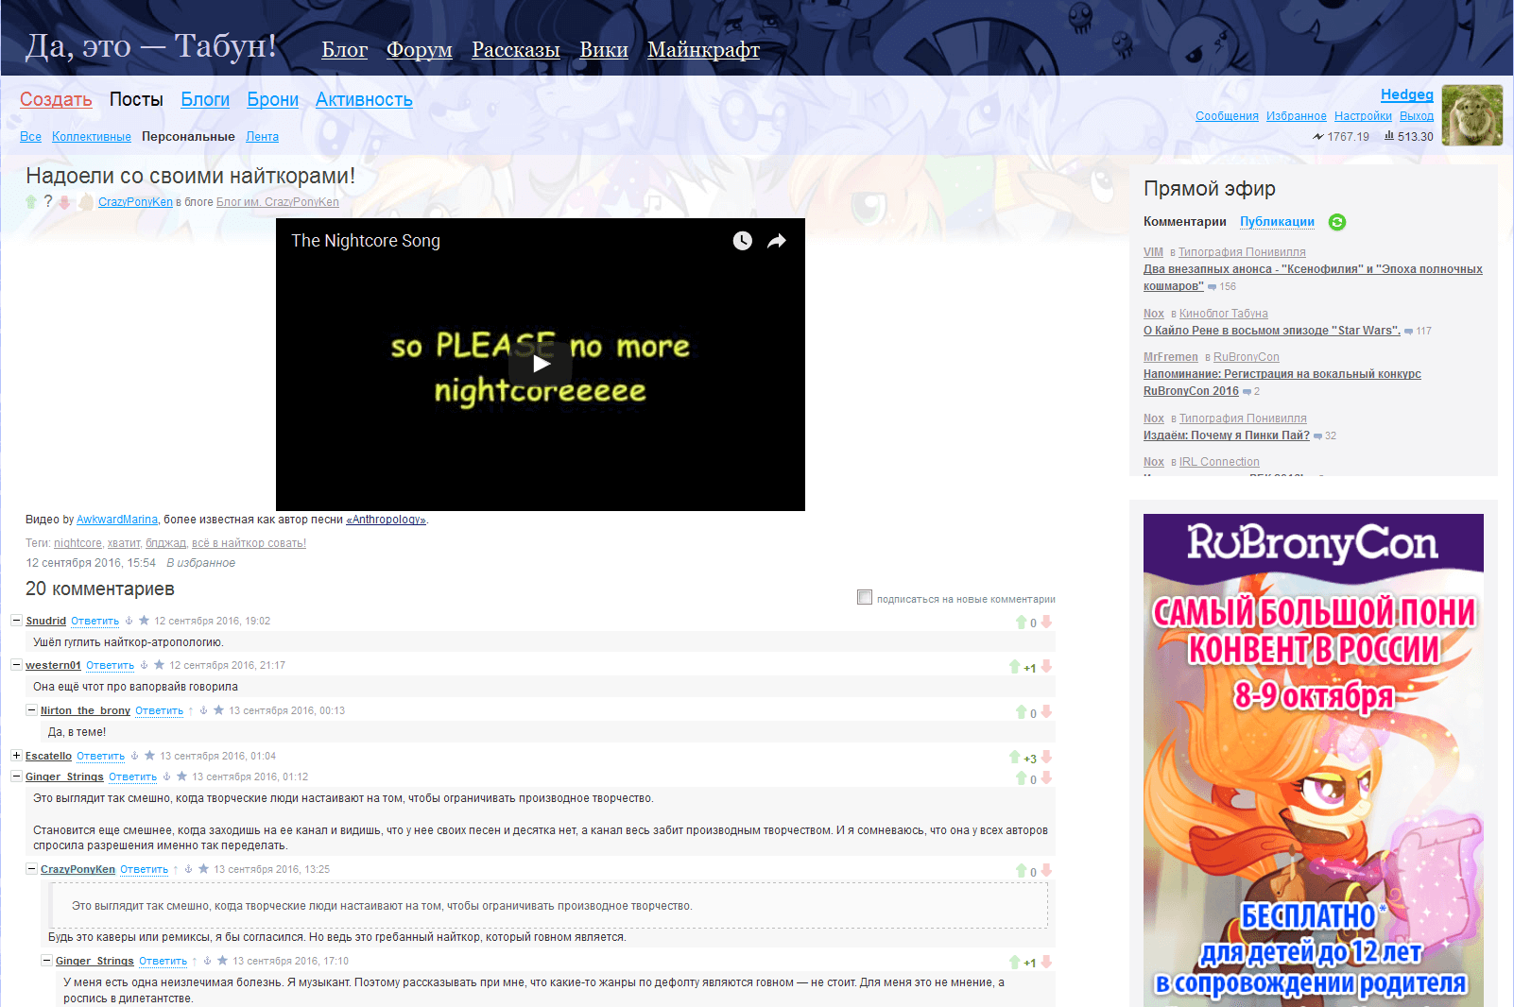The height and width of the screenshot is (1007, 1514).
Task: Upvote western01's comment
Action: [1015, 667]
